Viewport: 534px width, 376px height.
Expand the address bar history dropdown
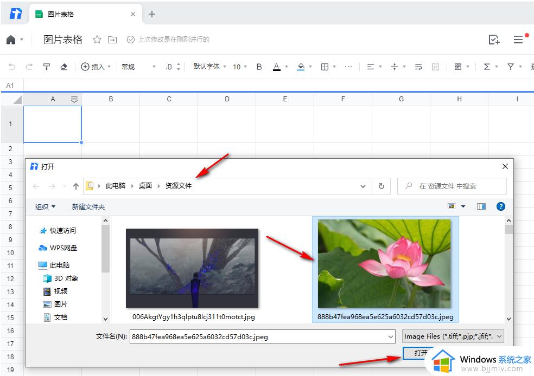(363, 186)
